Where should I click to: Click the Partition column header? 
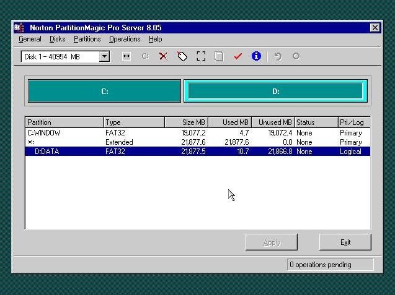coord(64,122)
